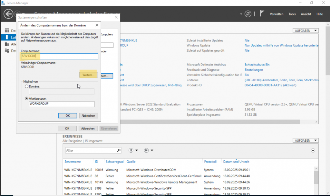Open the notifications flag icon

click(262, 14)
